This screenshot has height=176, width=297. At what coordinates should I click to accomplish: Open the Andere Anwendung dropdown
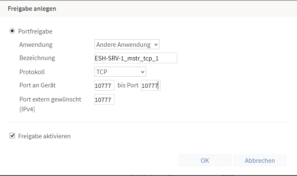pyautogui.click(x=127, y=45)
